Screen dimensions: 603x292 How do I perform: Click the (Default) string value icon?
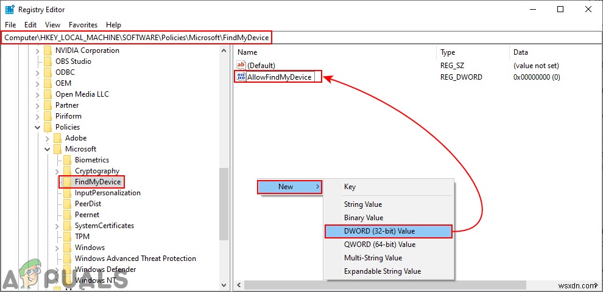tap(241, 65)
